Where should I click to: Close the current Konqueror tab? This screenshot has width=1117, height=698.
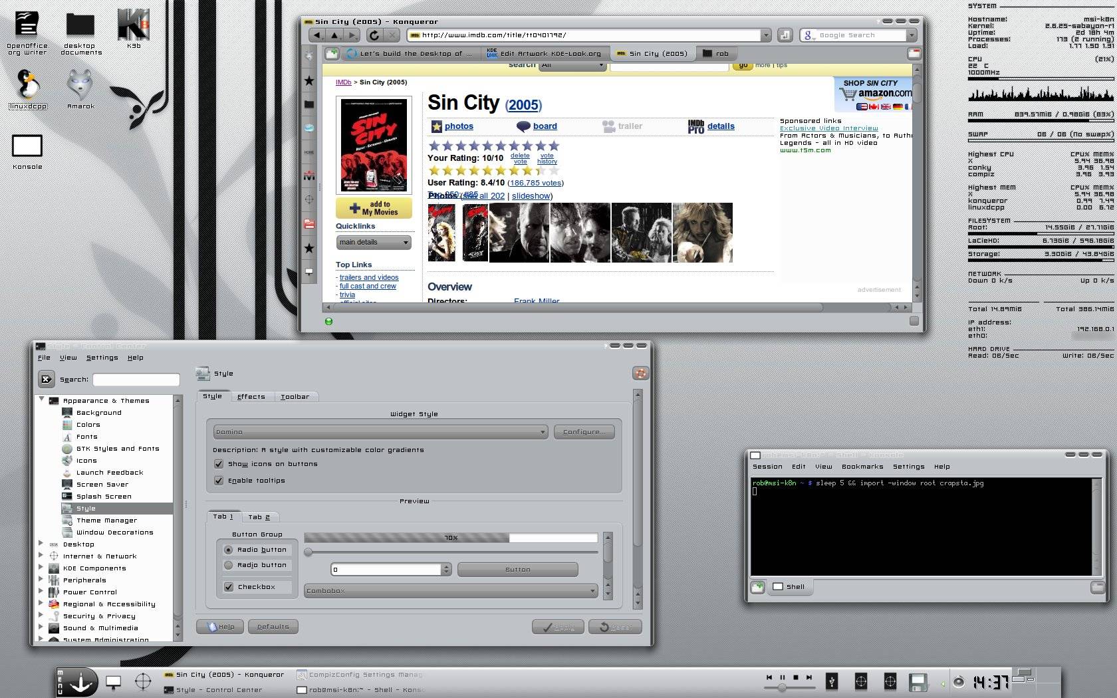[914, 53]
